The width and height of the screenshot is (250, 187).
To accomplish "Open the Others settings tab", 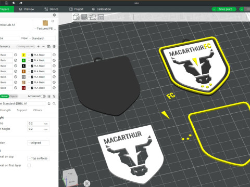I will [37, 110].
